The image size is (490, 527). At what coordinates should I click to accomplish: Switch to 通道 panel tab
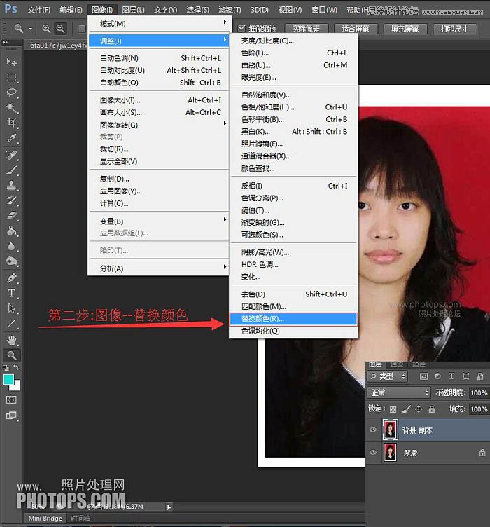click(x=397, y=364)
